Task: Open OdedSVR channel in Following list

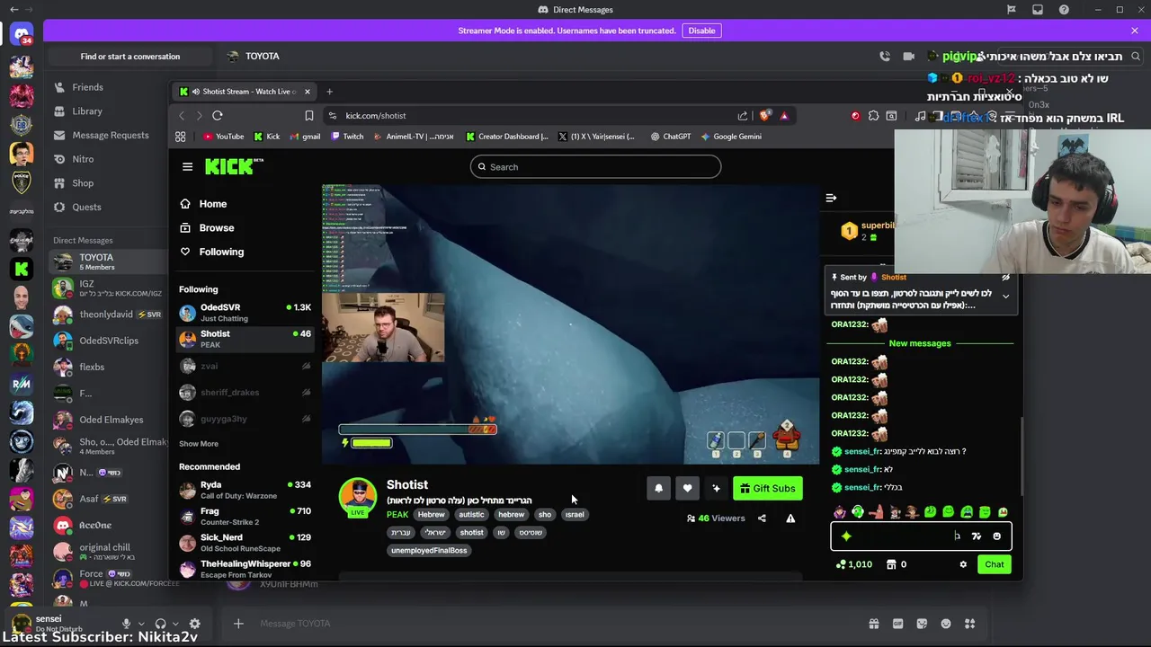Action: click(245, 313)
